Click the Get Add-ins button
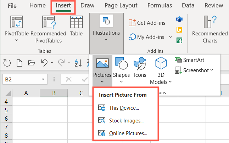 147,23
